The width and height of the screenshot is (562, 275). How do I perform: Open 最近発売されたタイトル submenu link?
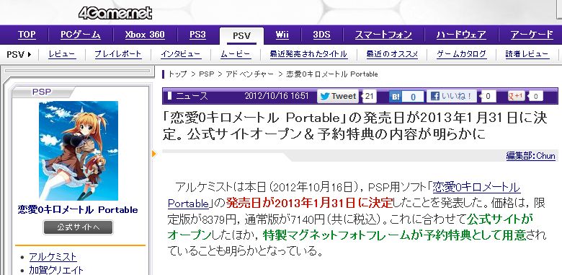click(x=308, y=55)
